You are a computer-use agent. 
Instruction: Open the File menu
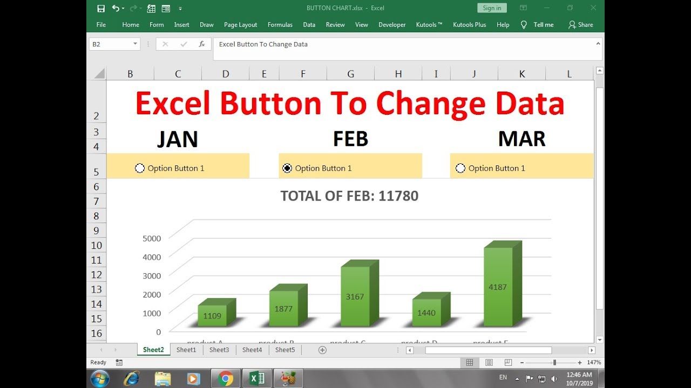tap(101, 25)
